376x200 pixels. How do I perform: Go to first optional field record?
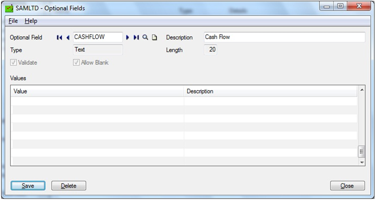(x=60, y=38)
